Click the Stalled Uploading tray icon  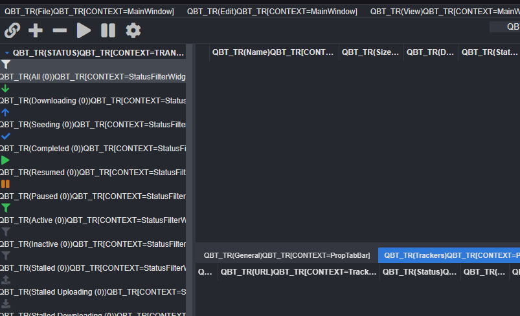6,280
